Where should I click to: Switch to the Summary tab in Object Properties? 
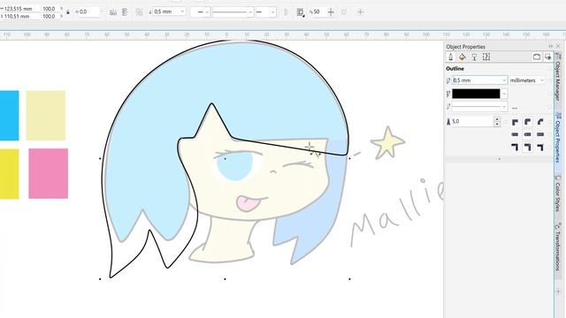486,57
